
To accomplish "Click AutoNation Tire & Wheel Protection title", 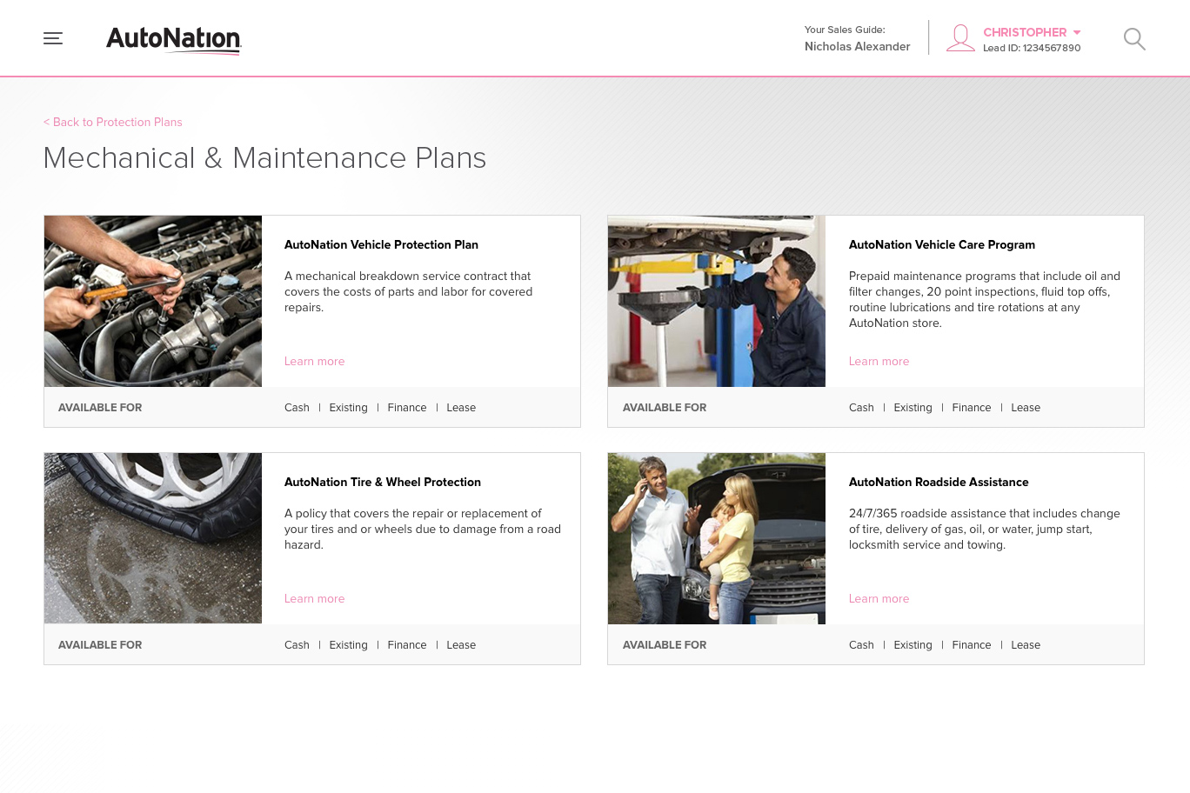I will point(383,482).
